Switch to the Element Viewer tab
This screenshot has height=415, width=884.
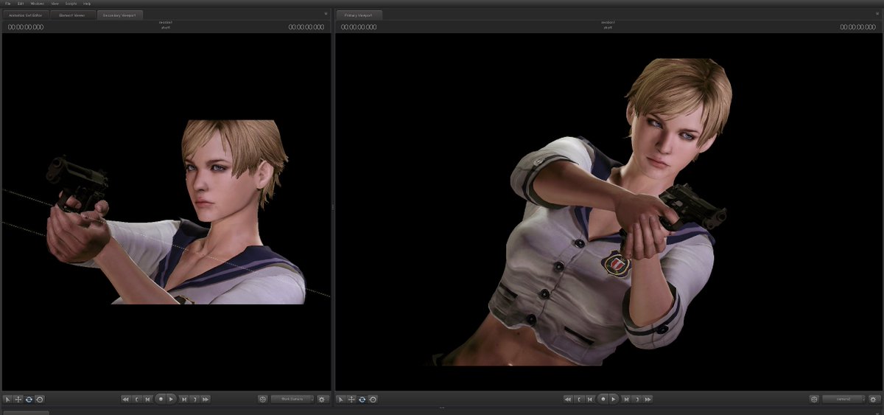point(72,15)
